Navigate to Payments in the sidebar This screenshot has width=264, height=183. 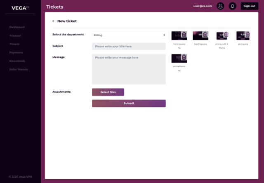point(16,52)
